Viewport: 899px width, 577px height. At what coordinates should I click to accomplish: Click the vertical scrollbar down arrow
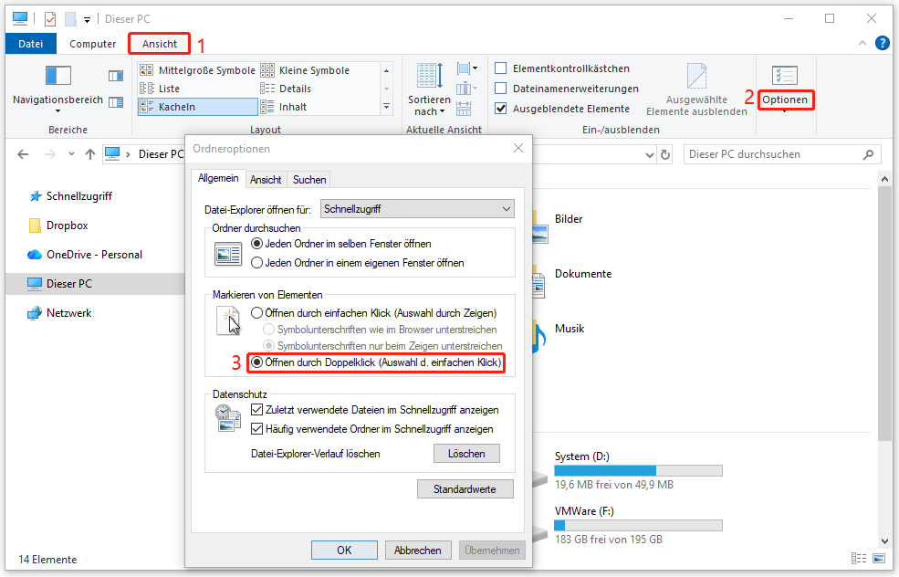click(x=884, y=540)
